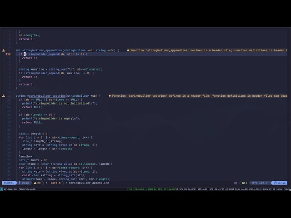This screenshot has height=218, width=291.
Task: Click the lore.h filename in statusline
Action: pos(55,183)
